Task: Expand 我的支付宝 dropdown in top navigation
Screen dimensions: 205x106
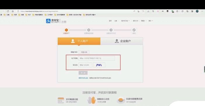Action: 125,21
